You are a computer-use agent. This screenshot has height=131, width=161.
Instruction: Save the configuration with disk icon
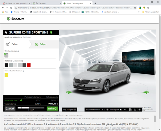tap(130, 110)
